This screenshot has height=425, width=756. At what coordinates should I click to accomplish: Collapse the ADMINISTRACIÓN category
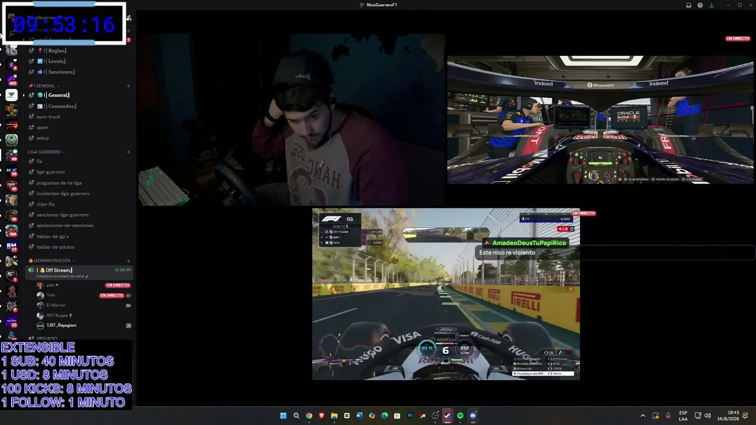52,260
